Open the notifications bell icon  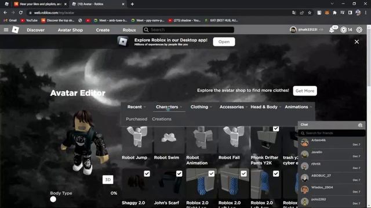click(x=332, y=30)
